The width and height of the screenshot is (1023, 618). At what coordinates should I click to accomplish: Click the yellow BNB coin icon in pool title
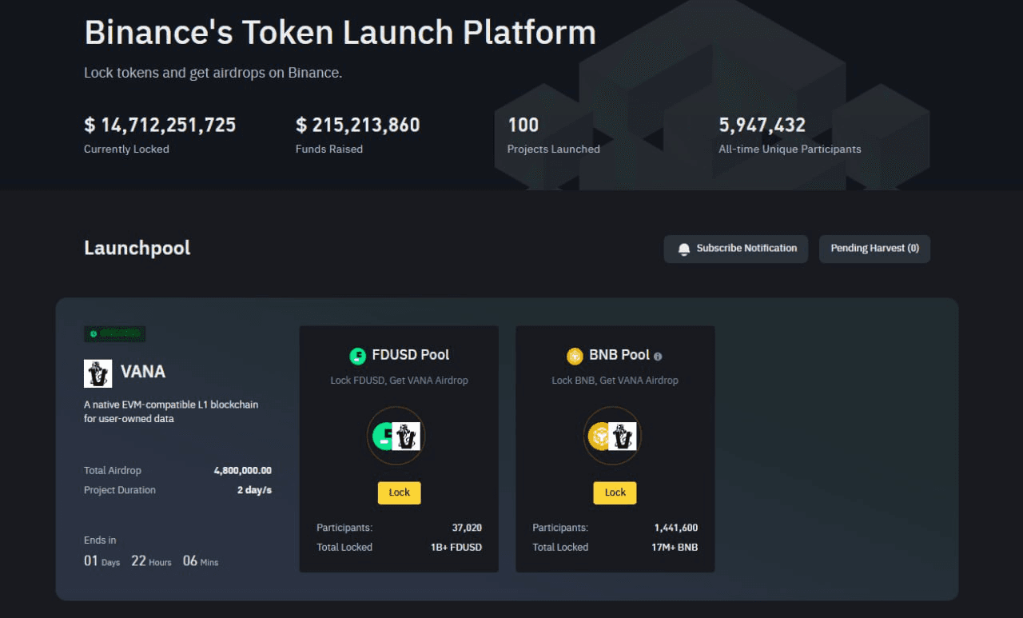point(575,356)
